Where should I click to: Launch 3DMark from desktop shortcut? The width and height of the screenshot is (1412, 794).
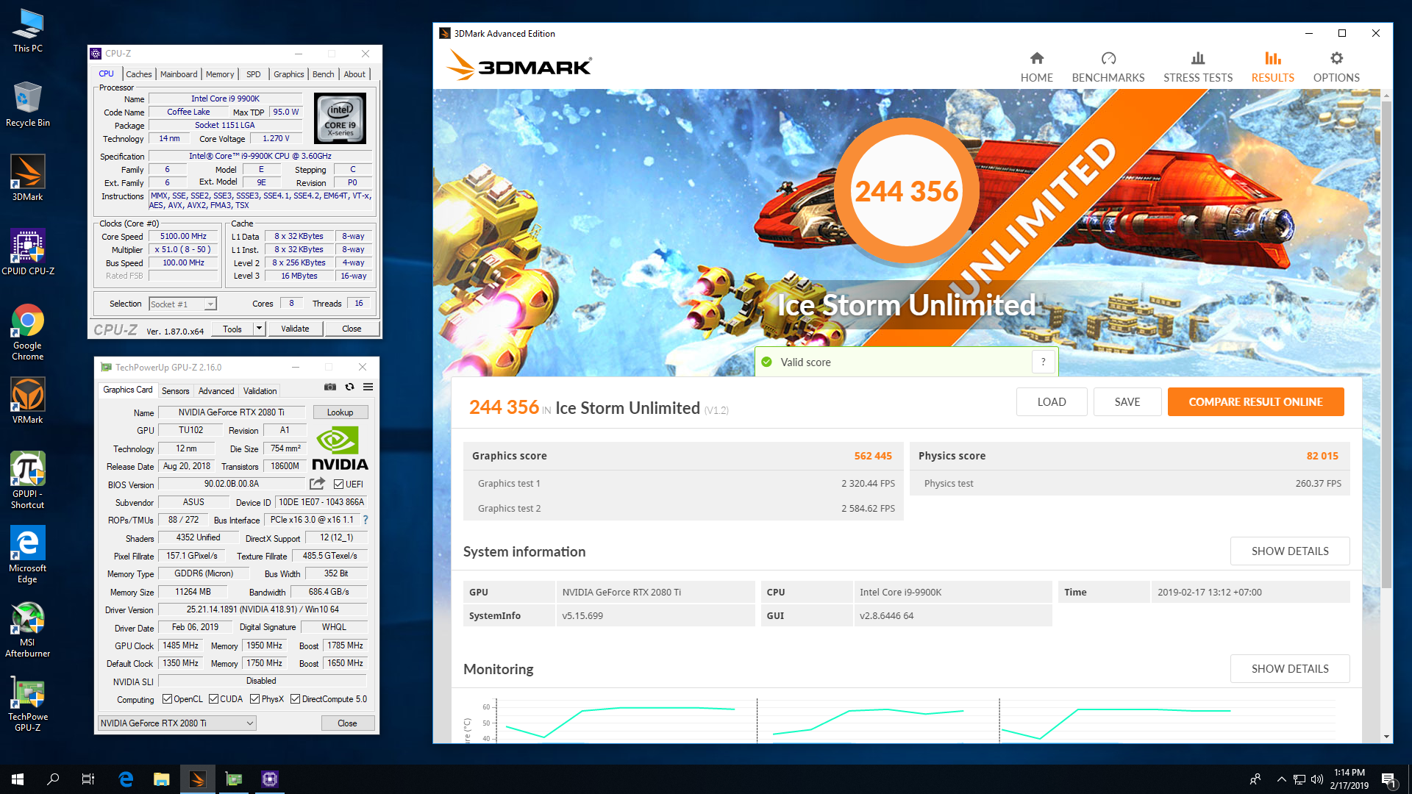28,178
